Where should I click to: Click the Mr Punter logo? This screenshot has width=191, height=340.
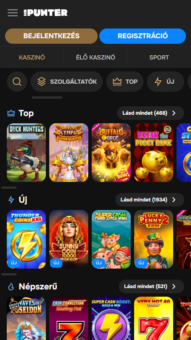click(x=45, y=13)
